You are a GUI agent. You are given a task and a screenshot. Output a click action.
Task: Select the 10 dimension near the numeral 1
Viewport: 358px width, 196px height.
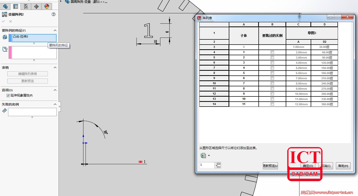click(x=155, y=41)
